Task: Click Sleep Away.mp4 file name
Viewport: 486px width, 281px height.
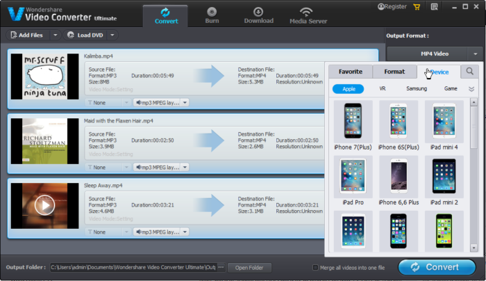Action: 103,186
